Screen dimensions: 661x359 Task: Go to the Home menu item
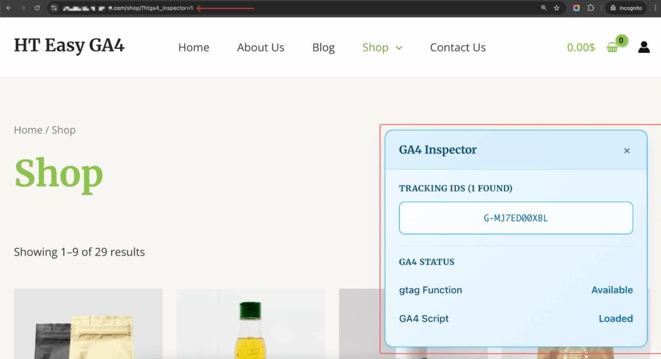coord(194,47)
